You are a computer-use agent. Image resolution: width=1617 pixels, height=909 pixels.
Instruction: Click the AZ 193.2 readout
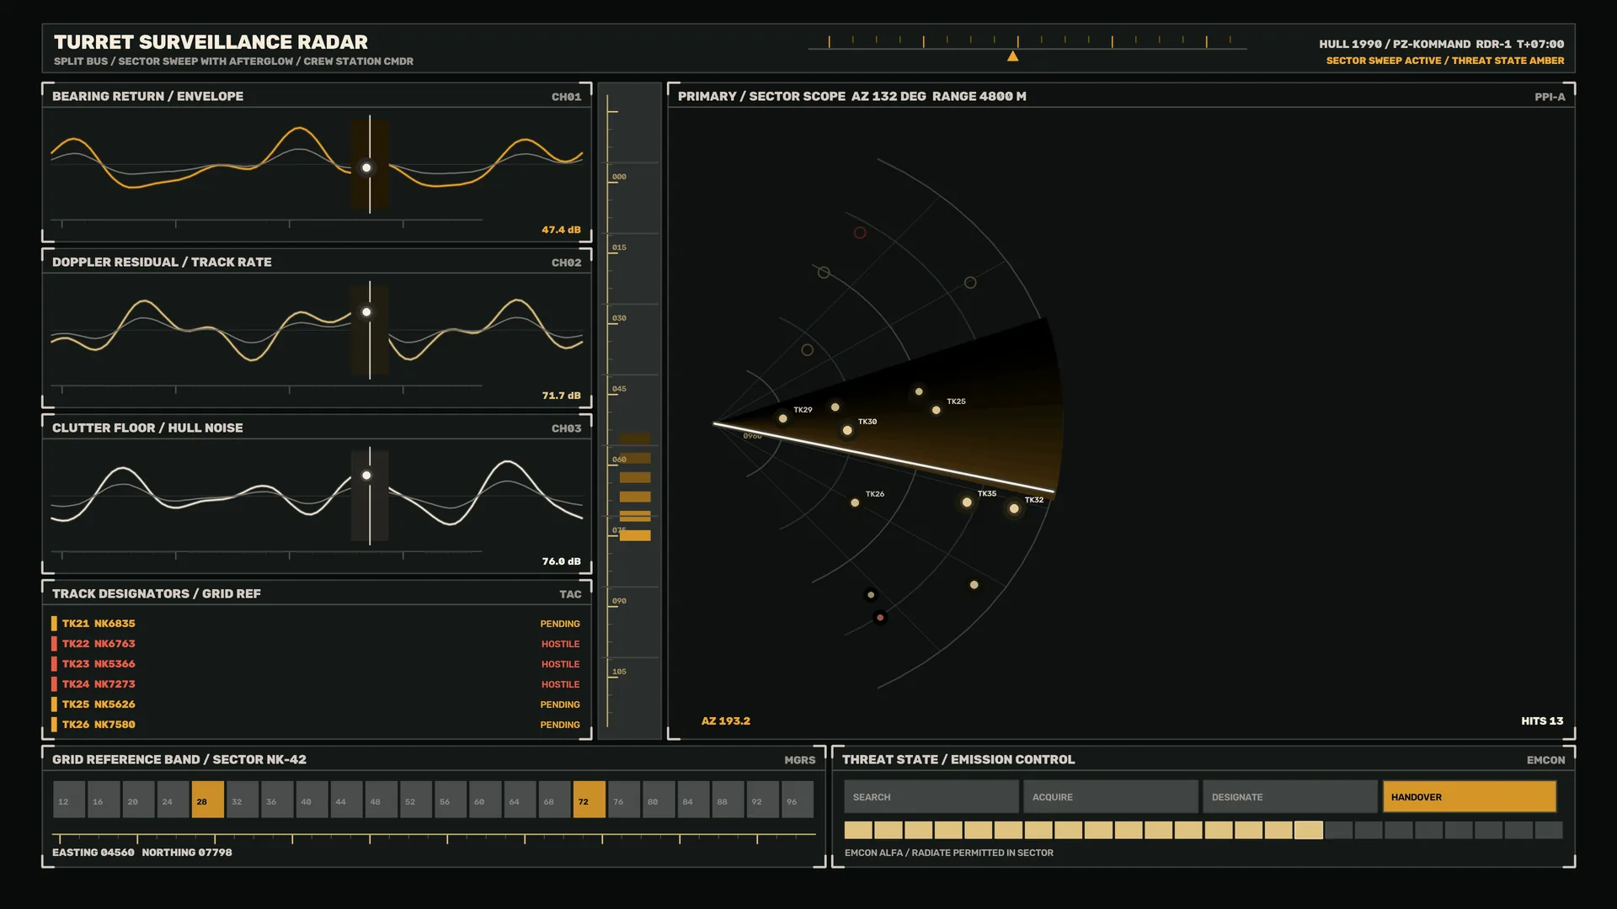[726, 721]
